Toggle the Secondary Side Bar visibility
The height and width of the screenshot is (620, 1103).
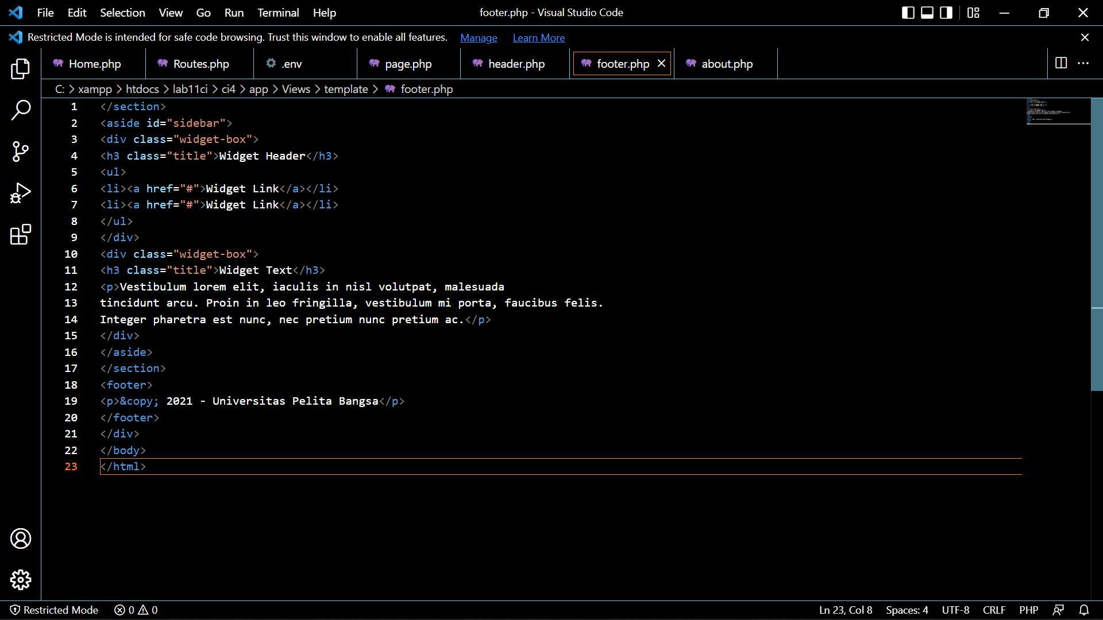[945, 12]
